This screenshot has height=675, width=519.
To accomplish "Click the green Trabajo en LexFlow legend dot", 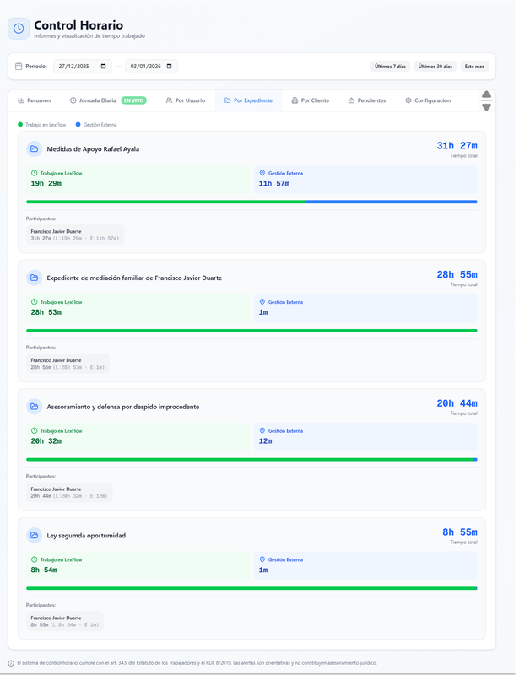I will [20, 124].
